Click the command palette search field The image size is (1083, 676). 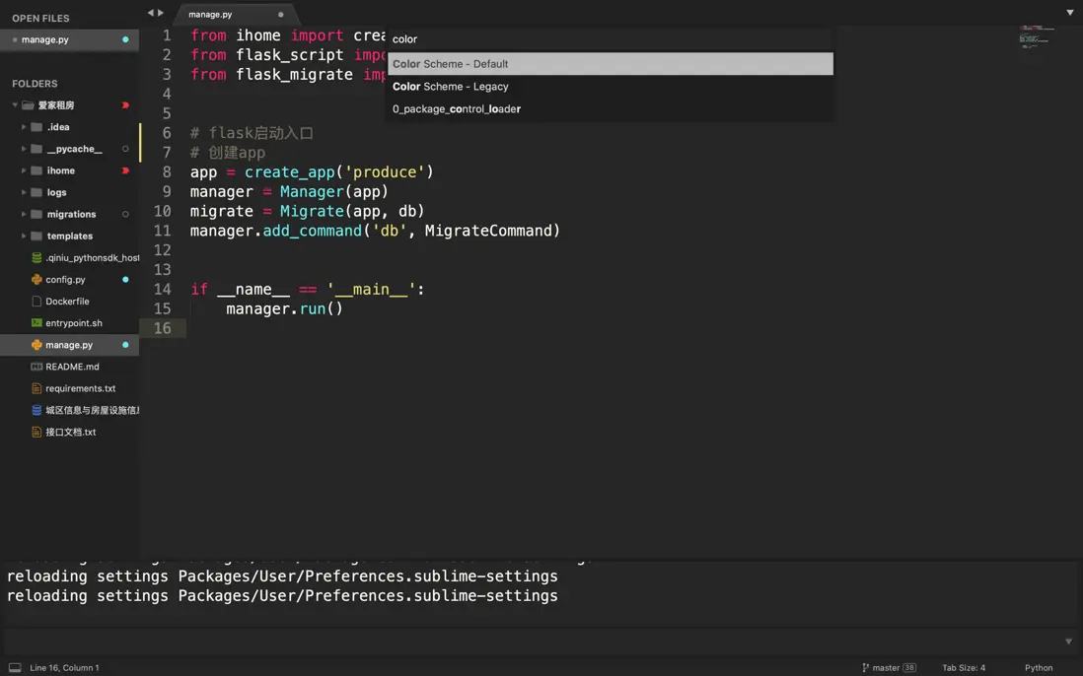coord(610,39)
